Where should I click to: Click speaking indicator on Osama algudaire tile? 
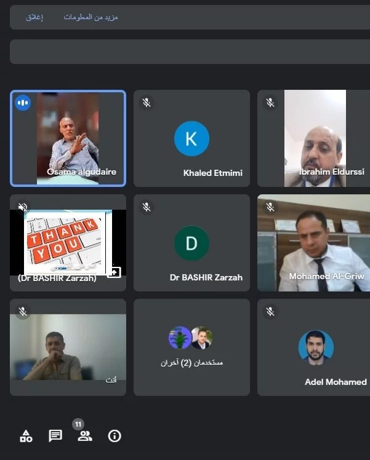(23, 103)
